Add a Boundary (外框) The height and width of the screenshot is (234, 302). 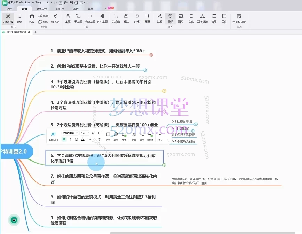pyautogui.click(x=136, y=18)
